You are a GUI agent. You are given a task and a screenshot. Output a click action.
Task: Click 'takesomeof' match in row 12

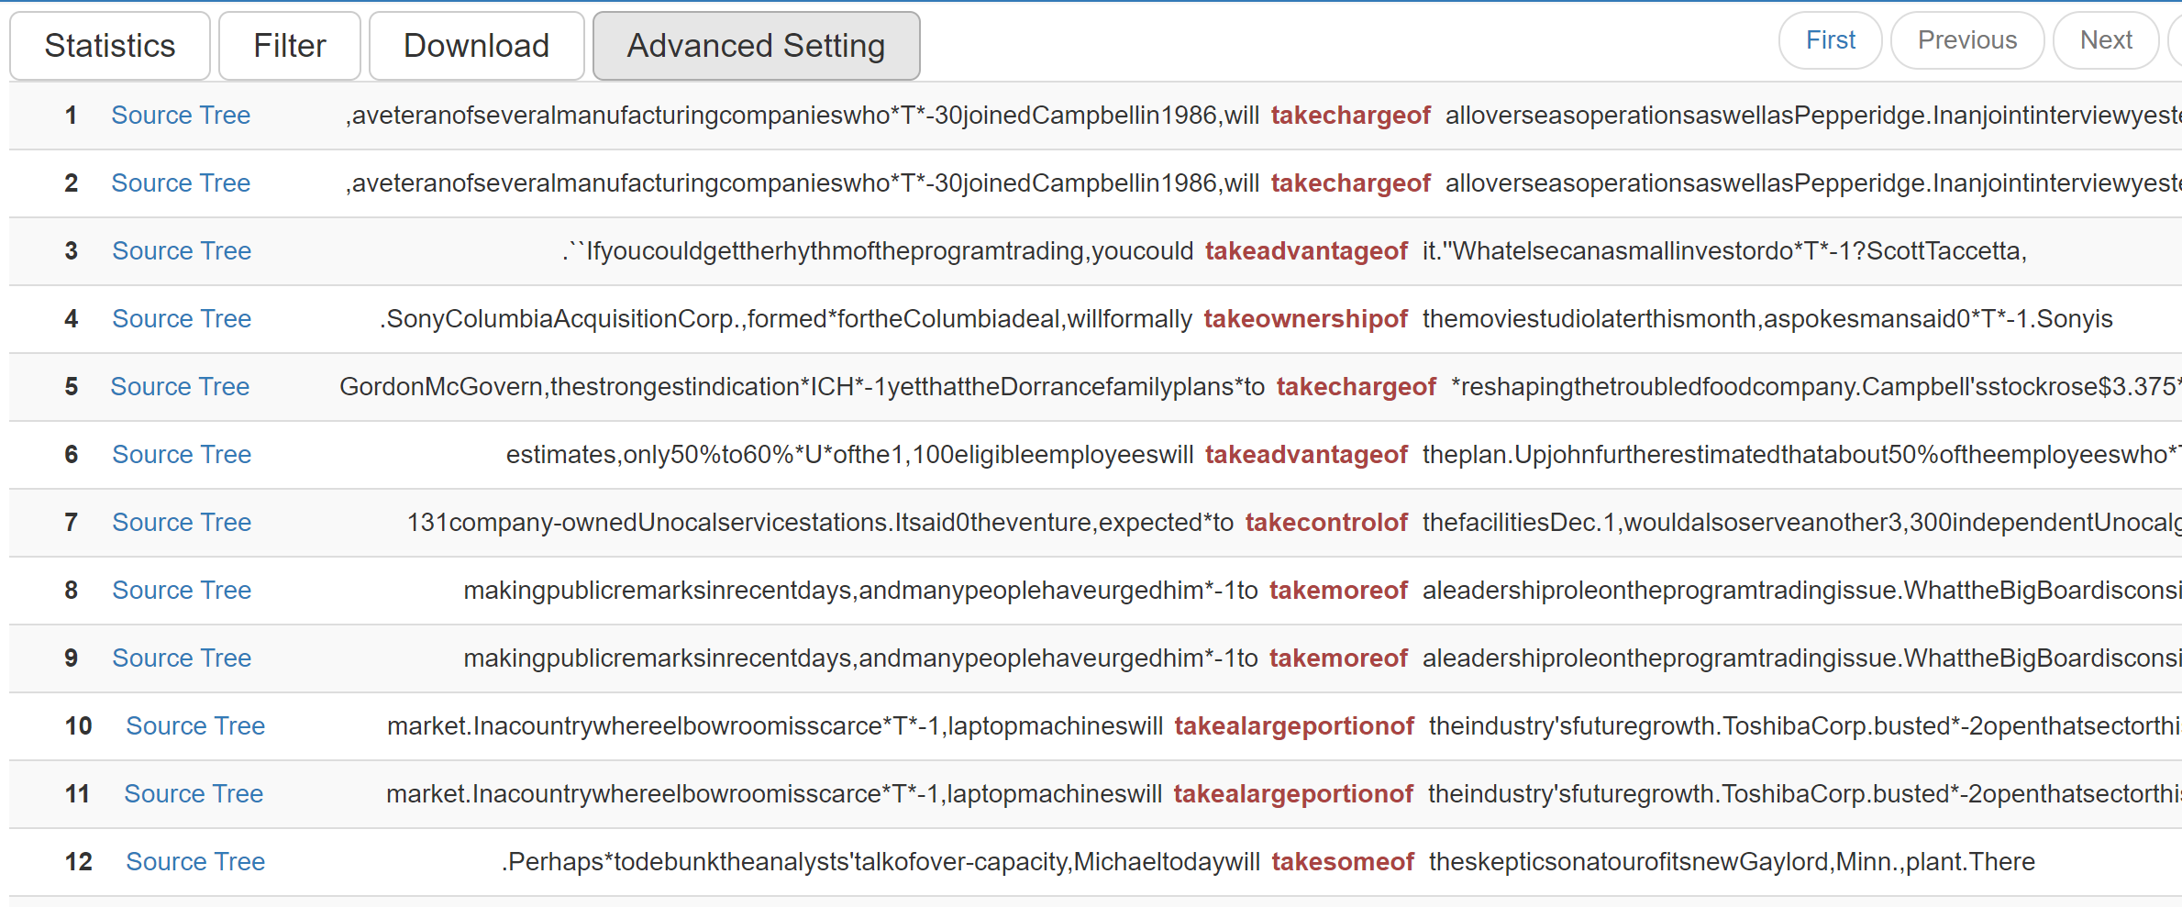[1342, 862]
